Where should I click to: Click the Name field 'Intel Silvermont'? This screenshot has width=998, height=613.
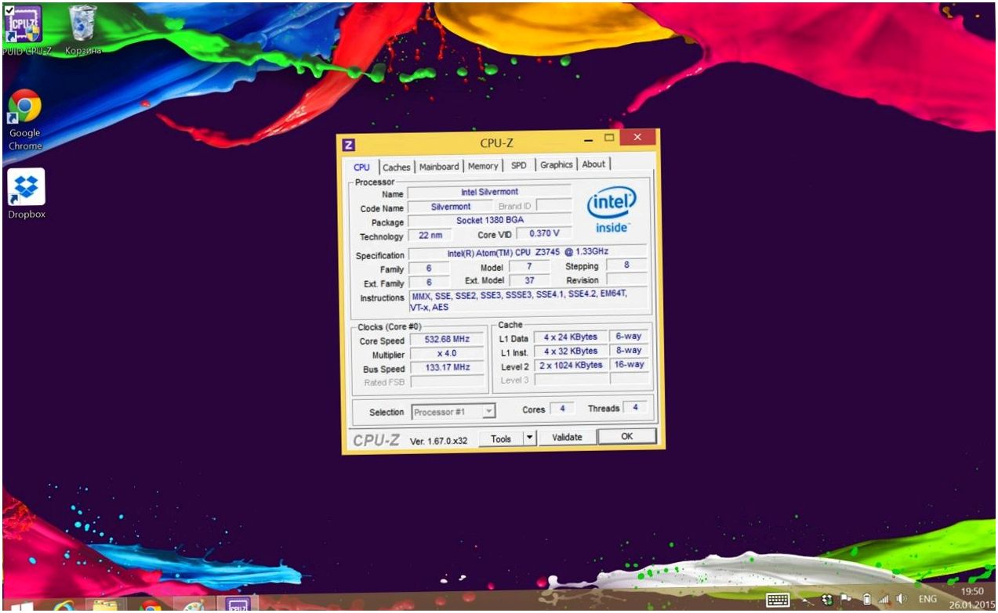pyautogui.click(x=489, y=192)
